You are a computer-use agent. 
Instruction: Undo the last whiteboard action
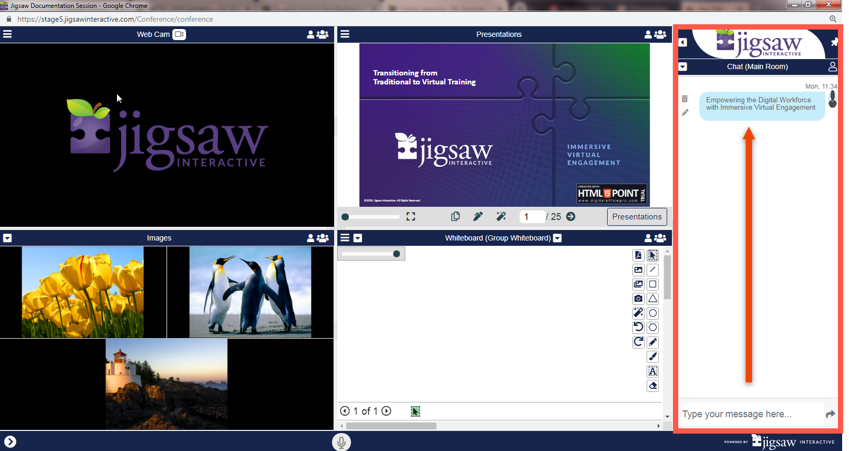[x=638, y=328]
